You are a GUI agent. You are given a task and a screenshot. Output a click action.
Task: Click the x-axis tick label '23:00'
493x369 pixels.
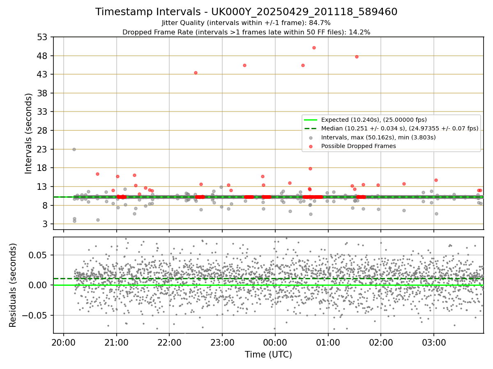click(x=222, y=342)
